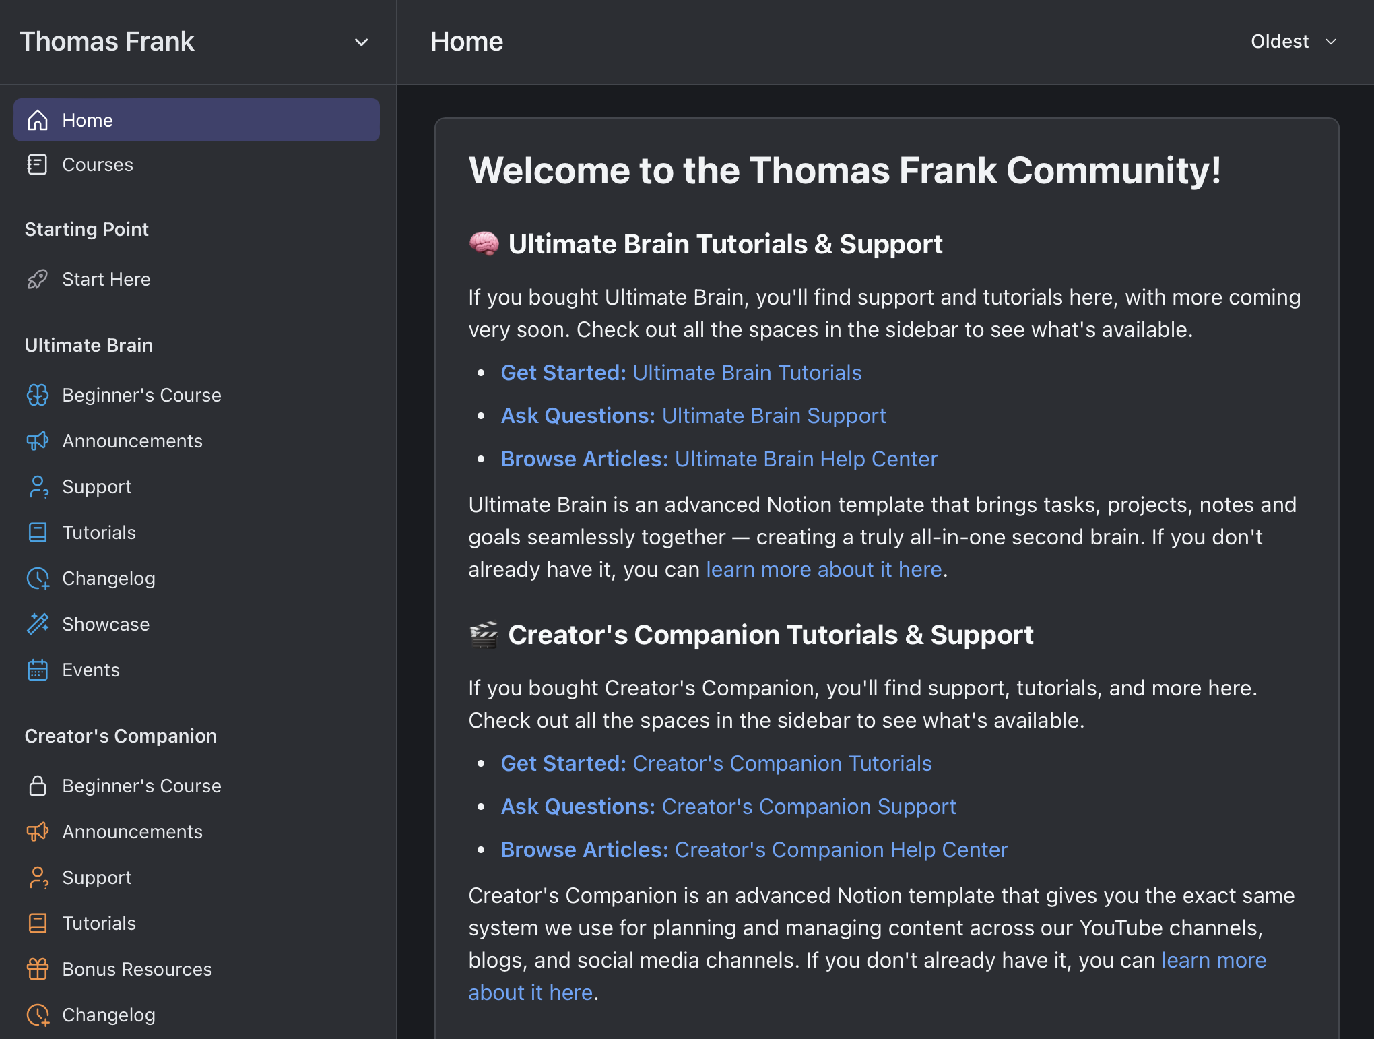Click the Ultimate Brain sidebar section heading
This screenshot has height=1039, width=1374.
[89, 345]
